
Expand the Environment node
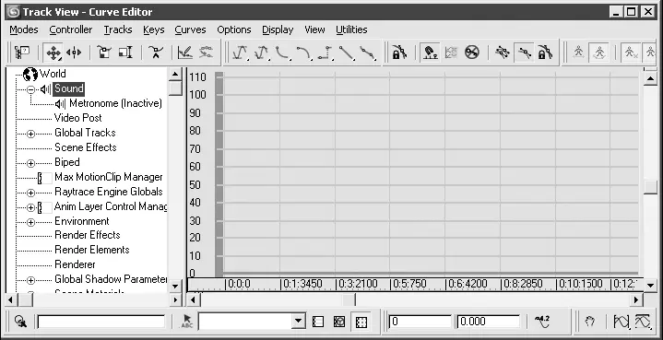pyautogui.click(x=30, y=223)
